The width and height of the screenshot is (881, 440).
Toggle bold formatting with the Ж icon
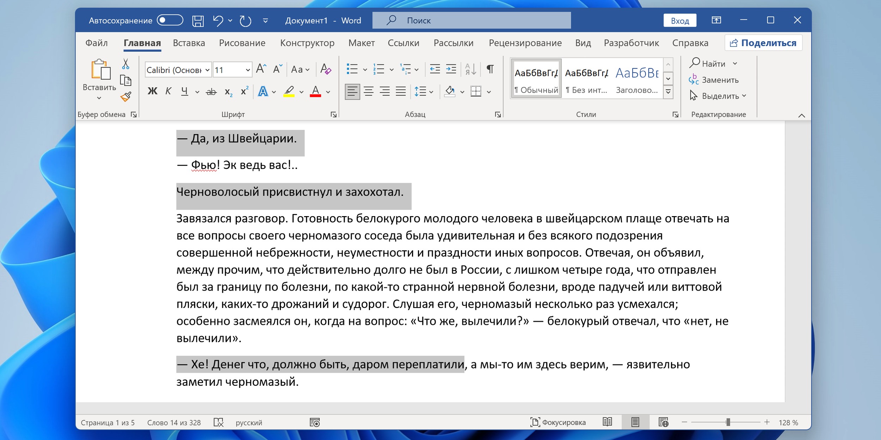[x=152, y=91]
